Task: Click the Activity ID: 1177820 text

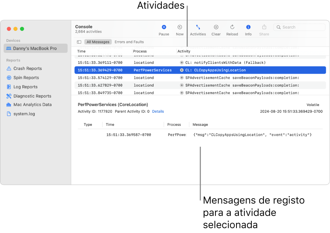Action: [95, 111]
